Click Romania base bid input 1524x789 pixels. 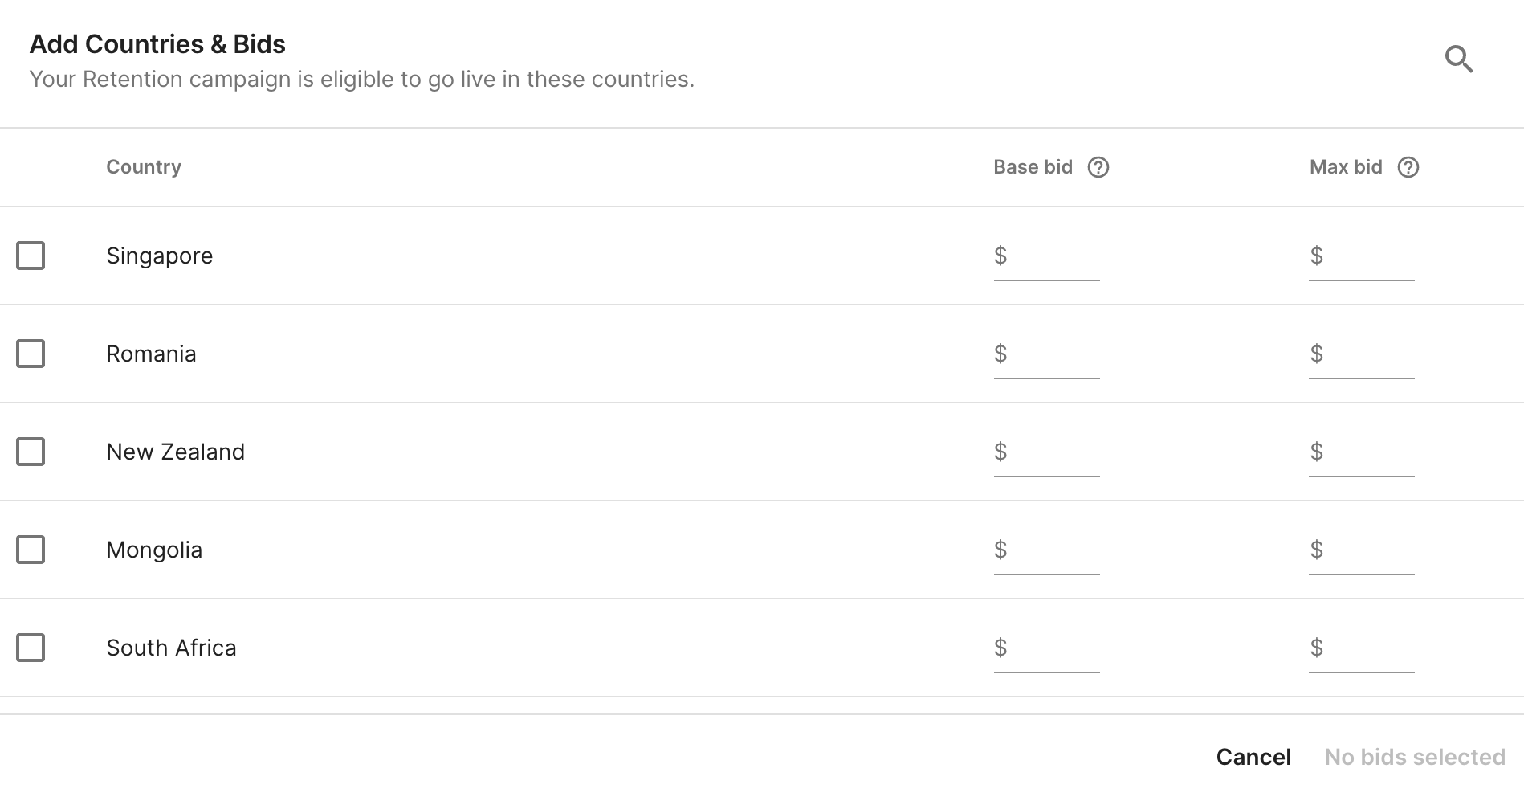tap(1052, 354)
